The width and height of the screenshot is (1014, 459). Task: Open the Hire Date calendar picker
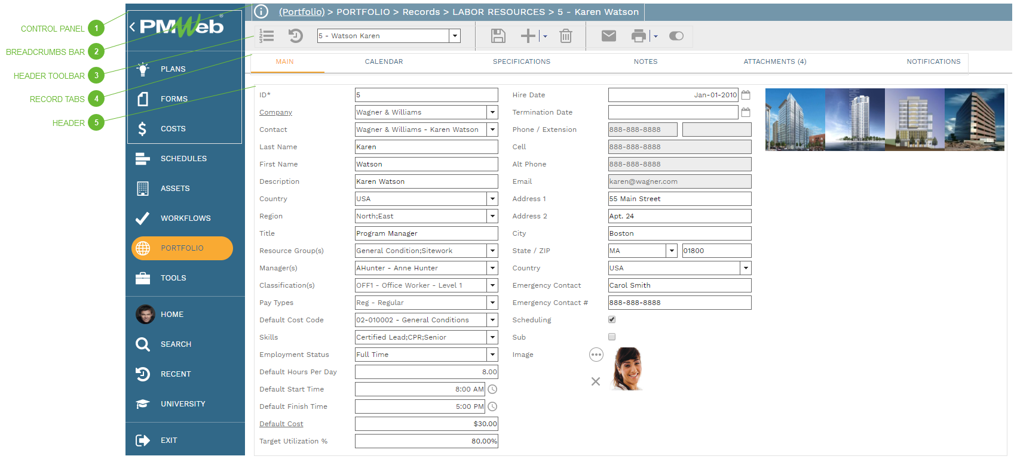point(746,95)
